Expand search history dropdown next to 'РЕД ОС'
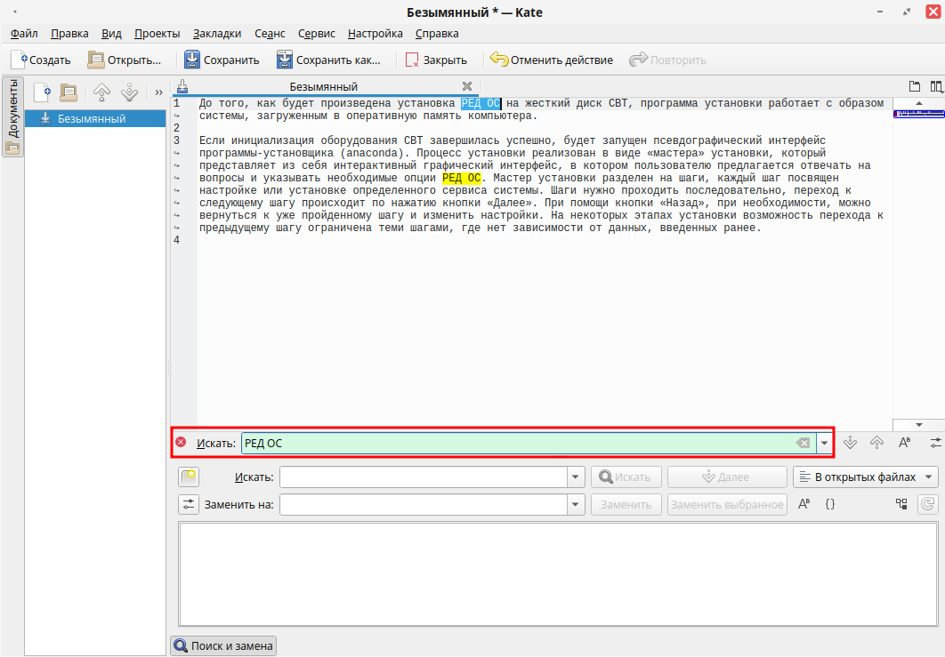Screen dimensions: 945x657 point(825,443)
